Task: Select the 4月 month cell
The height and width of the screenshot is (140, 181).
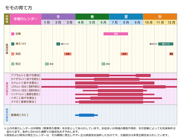Action: [81, 22]
